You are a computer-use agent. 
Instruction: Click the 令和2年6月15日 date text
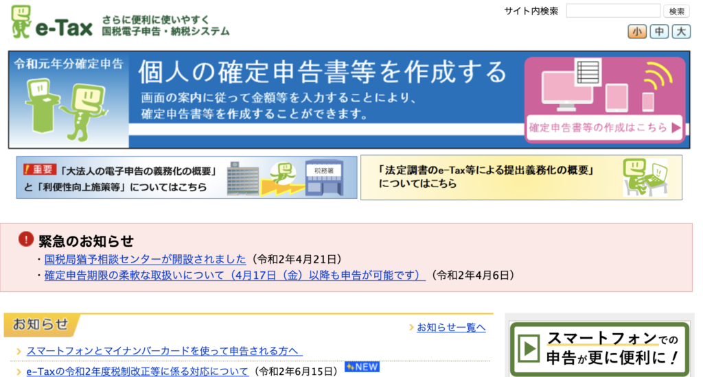tap(296, 372)
